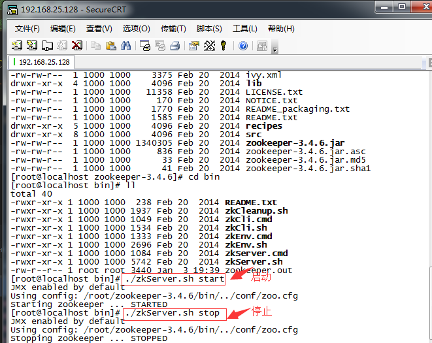Minimize the SecureCRT window
Image resolution: width=432 pixels, height=343 pixels.
click(x=384, y=7)
